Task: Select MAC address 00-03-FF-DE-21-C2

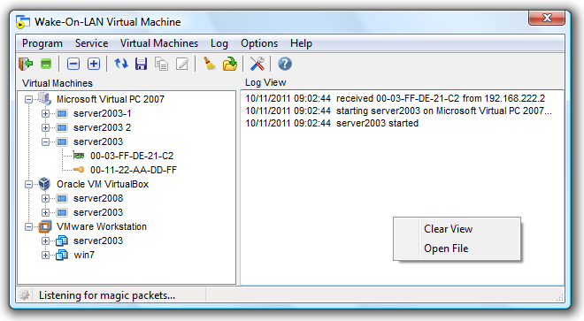Action: point(132,156)
